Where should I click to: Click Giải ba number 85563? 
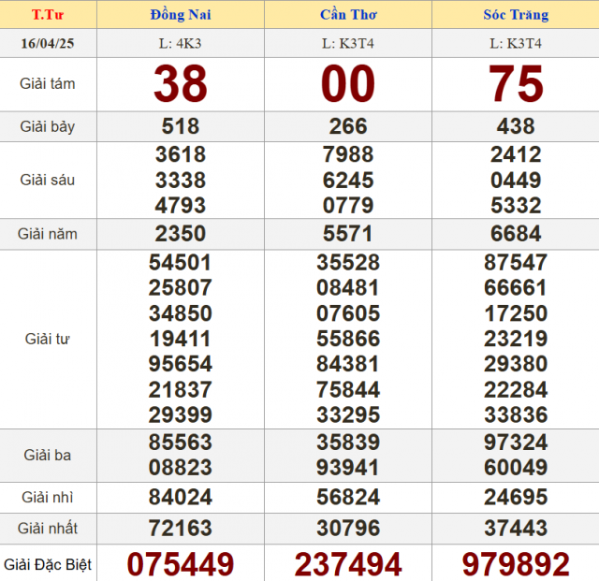point(181,443)
